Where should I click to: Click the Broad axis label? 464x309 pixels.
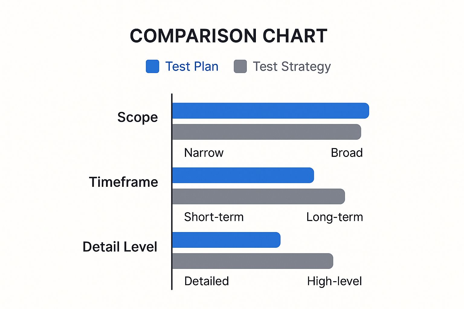tap(347, 153)
